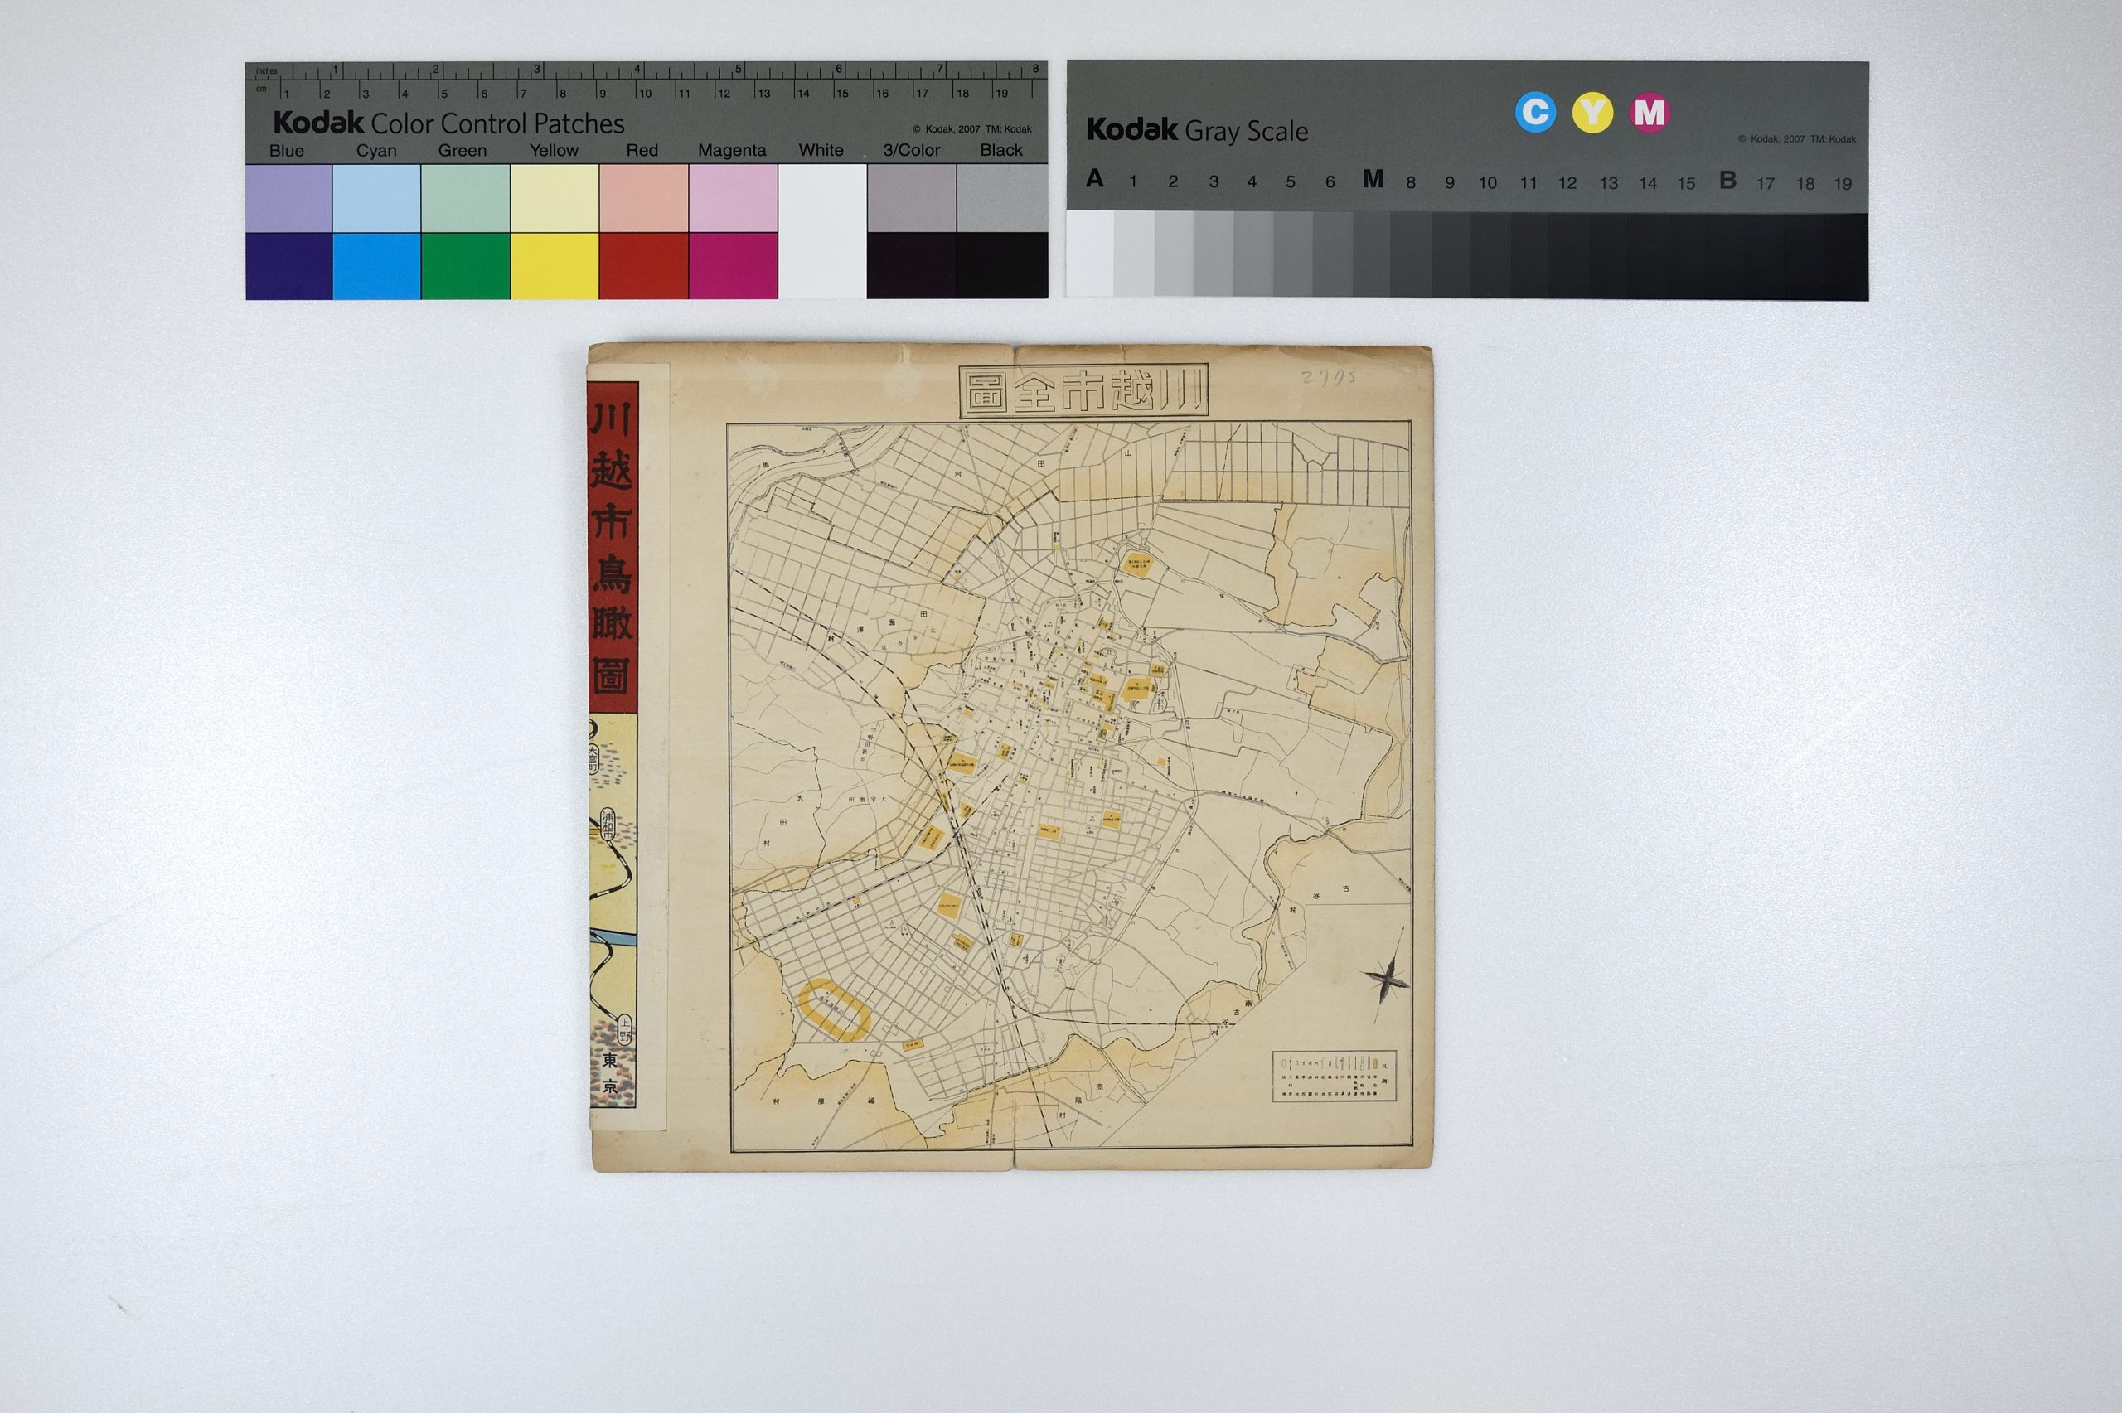2122x1413 pixels.
Task: Select the pale magenta patch under Magenta
Action: pos(733,198)
